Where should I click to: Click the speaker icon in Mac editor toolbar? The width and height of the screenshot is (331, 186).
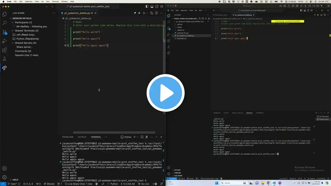139,13
